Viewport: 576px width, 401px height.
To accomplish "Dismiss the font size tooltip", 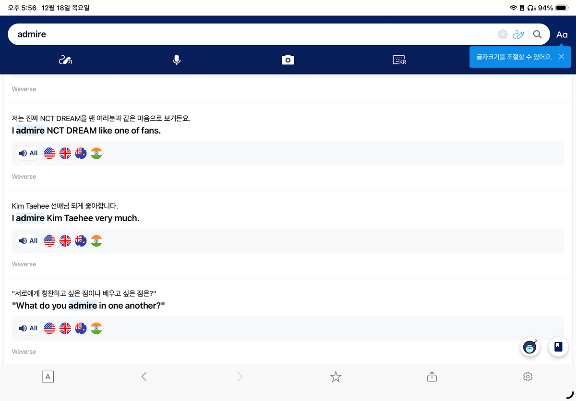I will pos(561,57).
